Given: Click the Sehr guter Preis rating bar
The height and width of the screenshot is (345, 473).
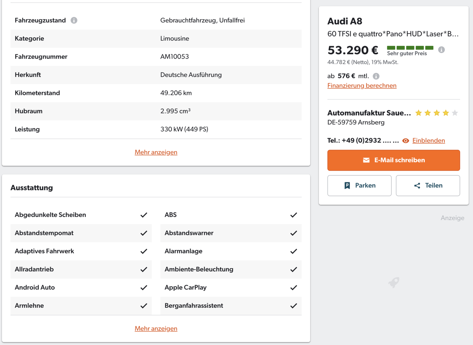Looking at the screenshot, I should (410, 48).
